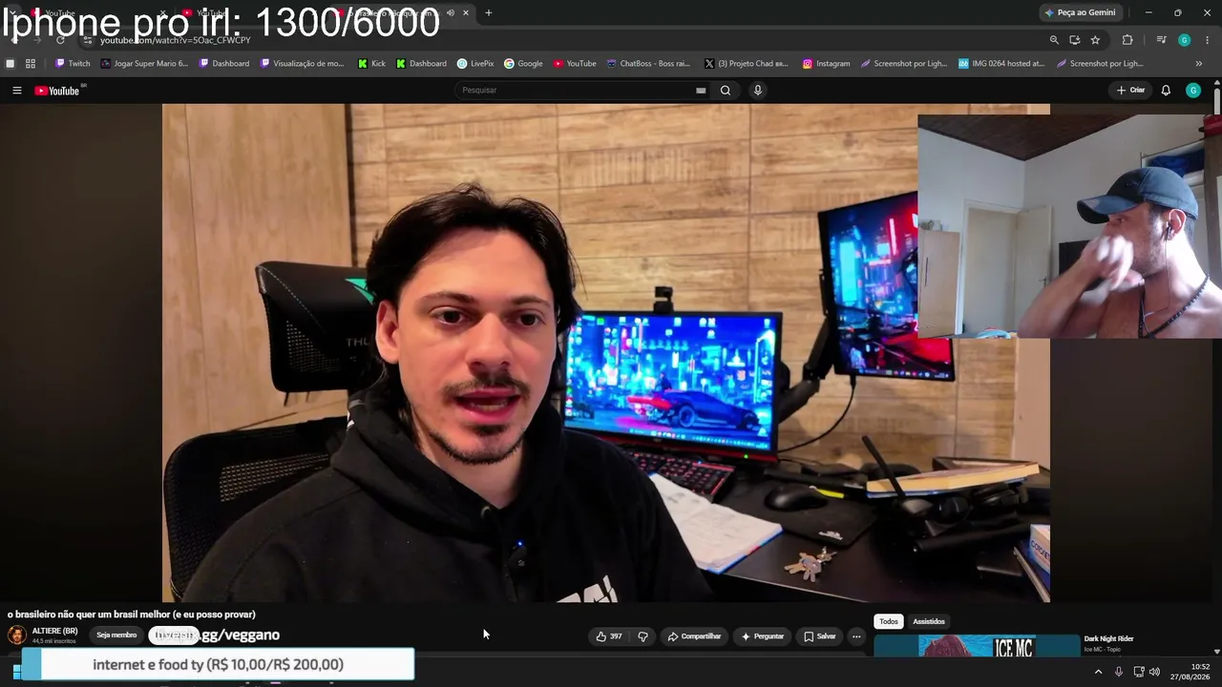Open more actions menu beside Salvar
The image size is (1222, 687).
click(856, 636)
